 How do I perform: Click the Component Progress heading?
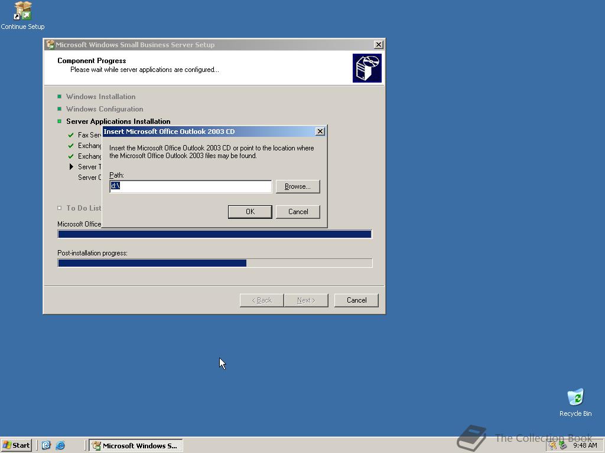click(92, 61)
